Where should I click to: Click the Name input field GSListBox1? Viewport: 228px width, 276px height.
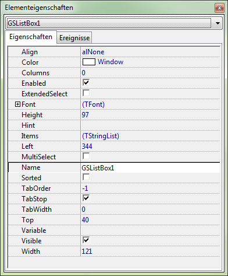pos(150,167)
